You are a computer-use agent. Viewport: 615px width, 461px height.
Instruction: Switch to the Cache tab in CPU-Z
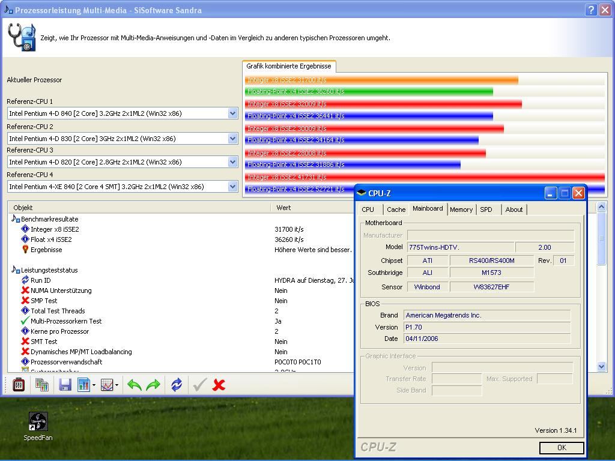tap(396, 209)
